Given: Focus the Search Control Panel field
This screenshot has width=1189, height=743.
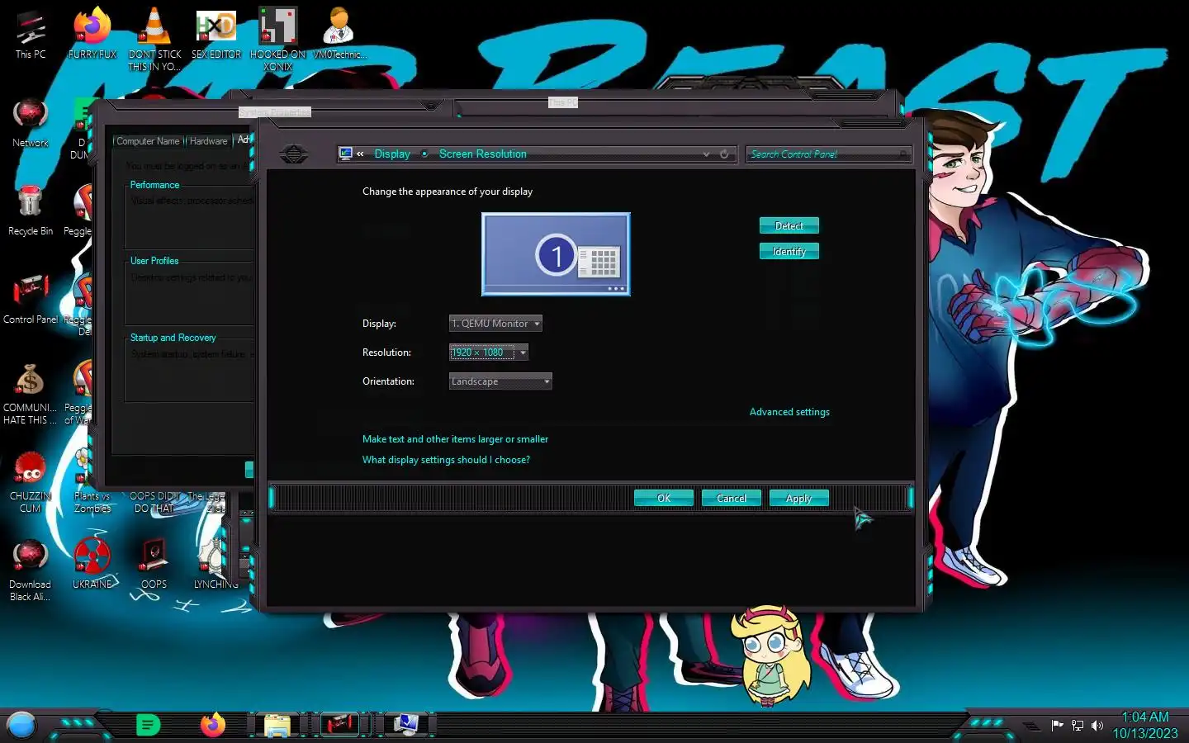Looking at the screenshot, I should tap(828, 154).
